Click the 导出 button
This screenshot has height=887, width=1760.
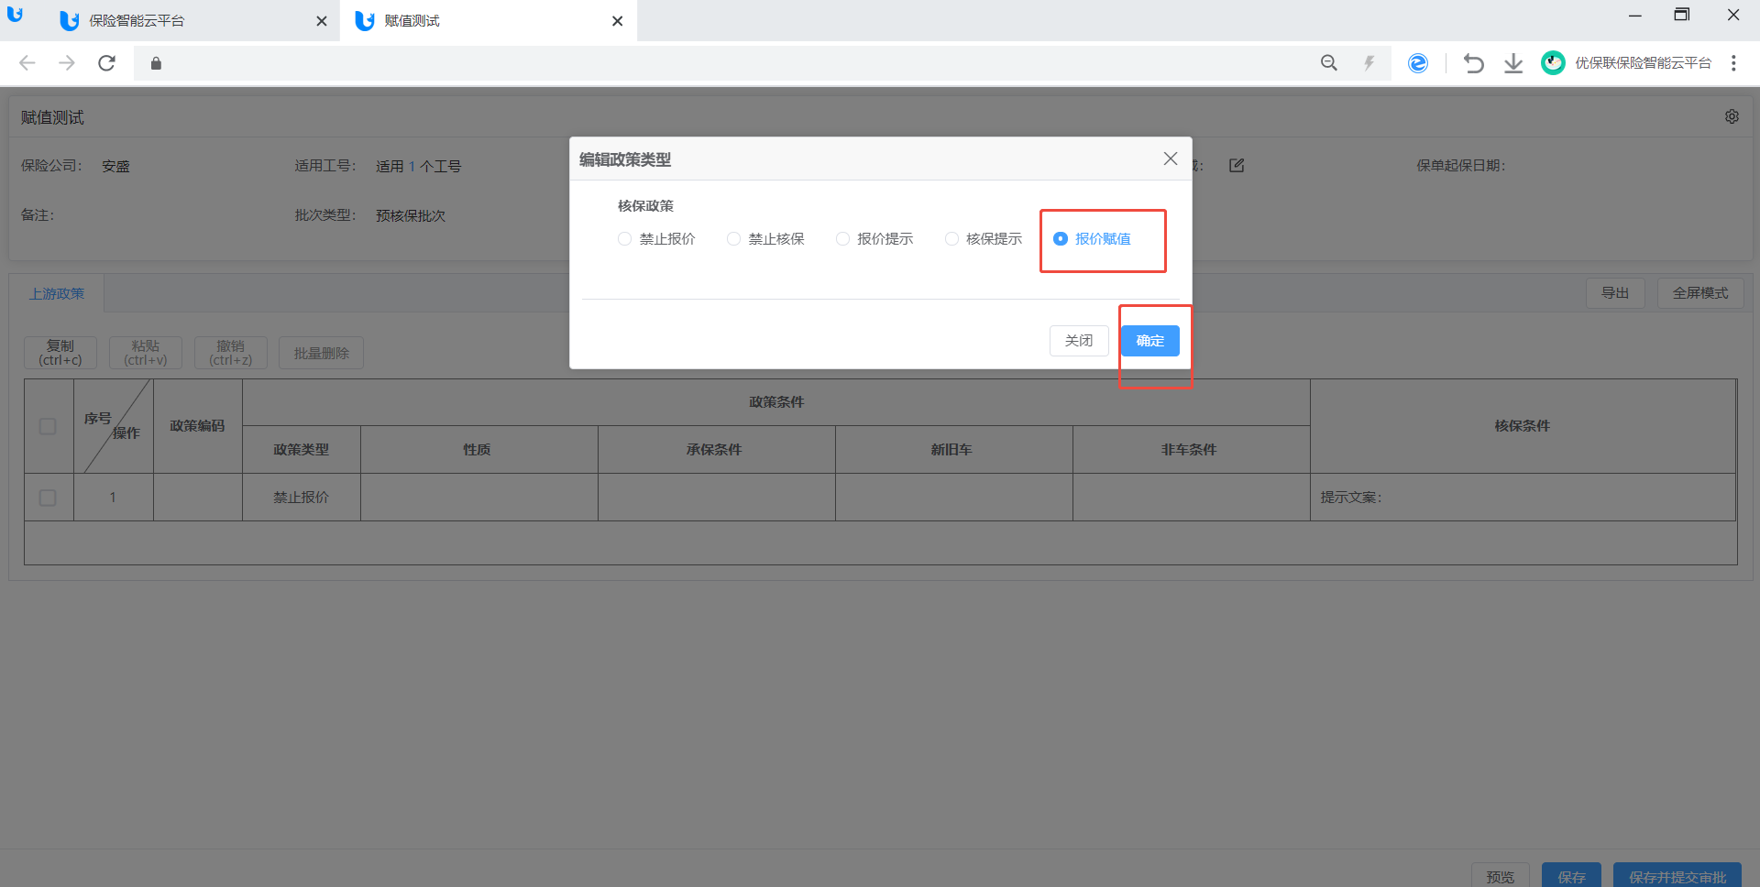tap(1615, 293)
